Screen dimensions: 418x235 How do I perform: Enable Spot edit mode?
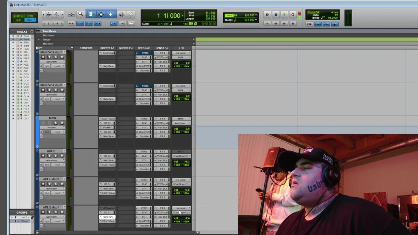30,16
